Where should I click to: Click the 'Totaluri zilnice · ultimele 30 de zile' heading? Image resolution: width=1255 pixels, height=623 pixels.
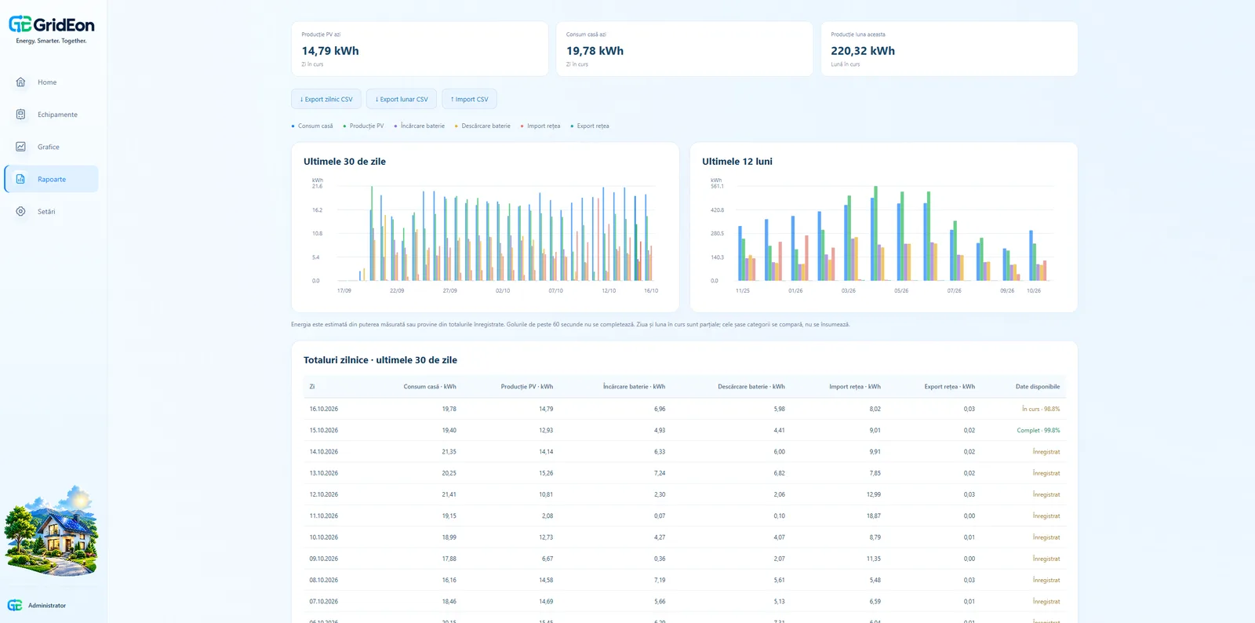click(x=380, y=360)
